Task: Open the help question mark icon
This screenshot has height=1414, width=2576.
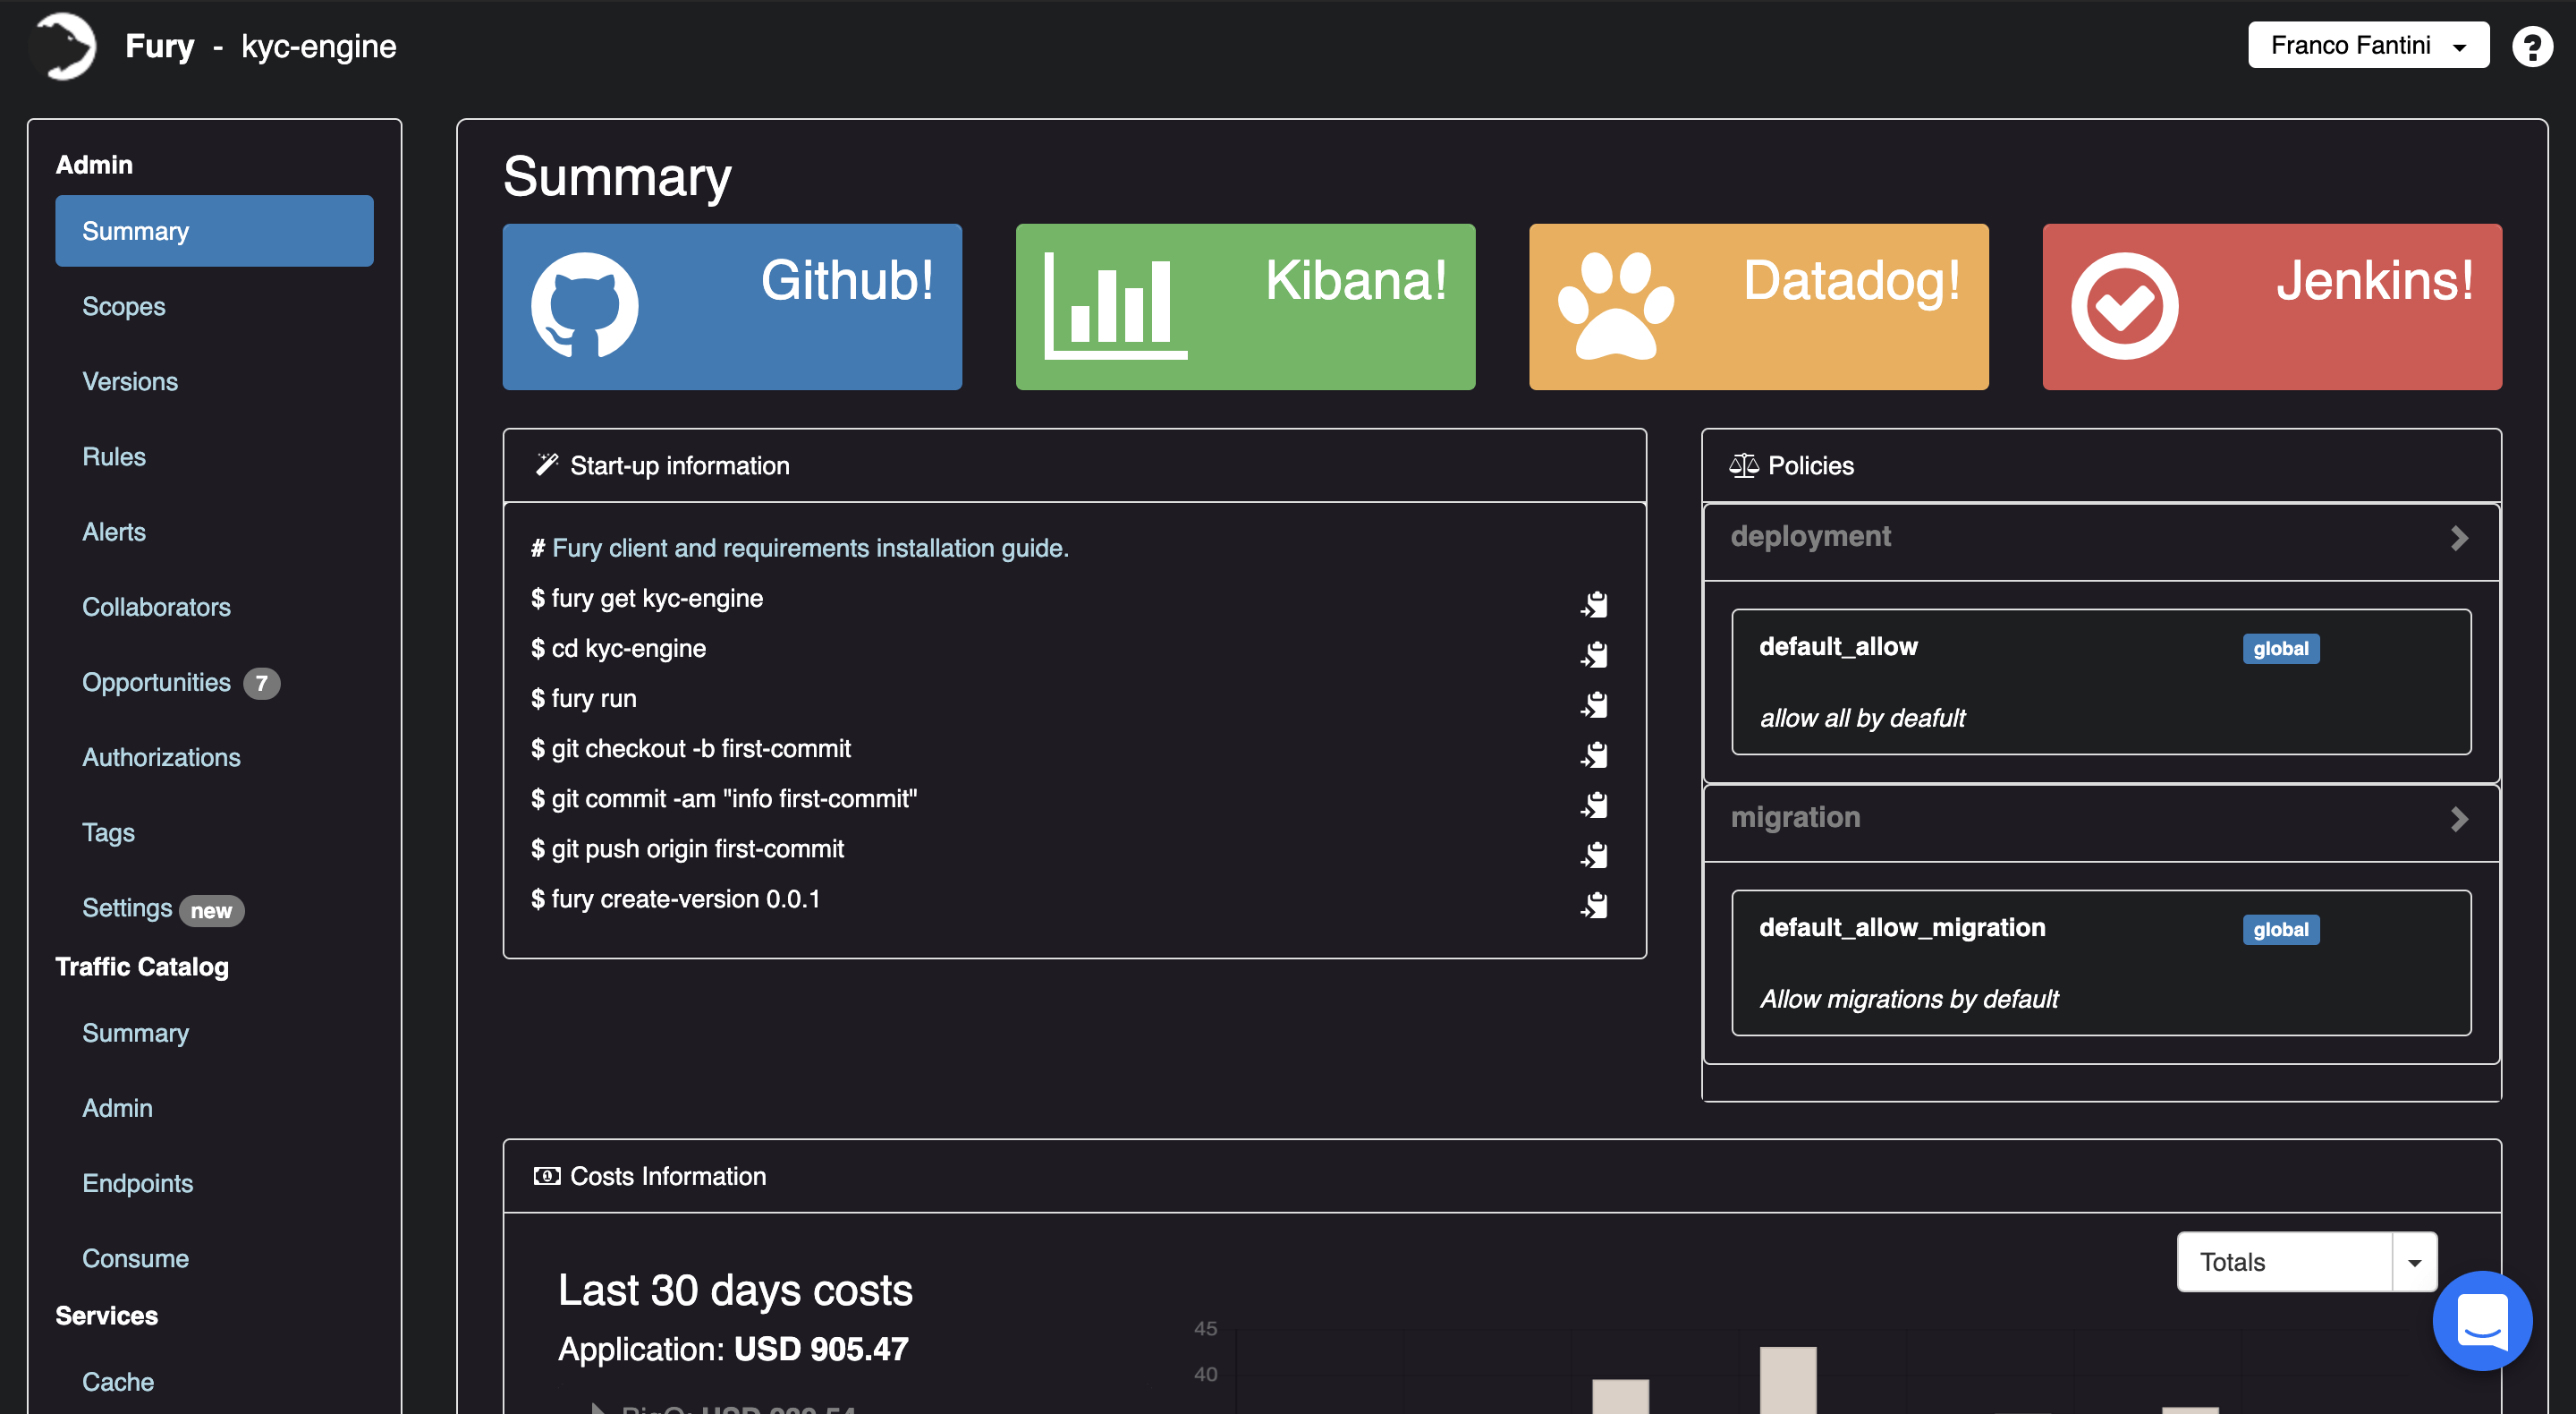Action: (x=2531, y=46)
